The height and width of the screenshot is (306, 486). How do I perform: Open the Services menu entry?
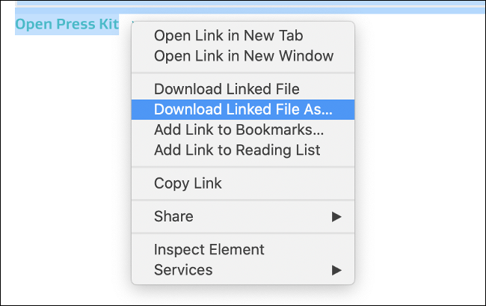click(x=183, y=270)
